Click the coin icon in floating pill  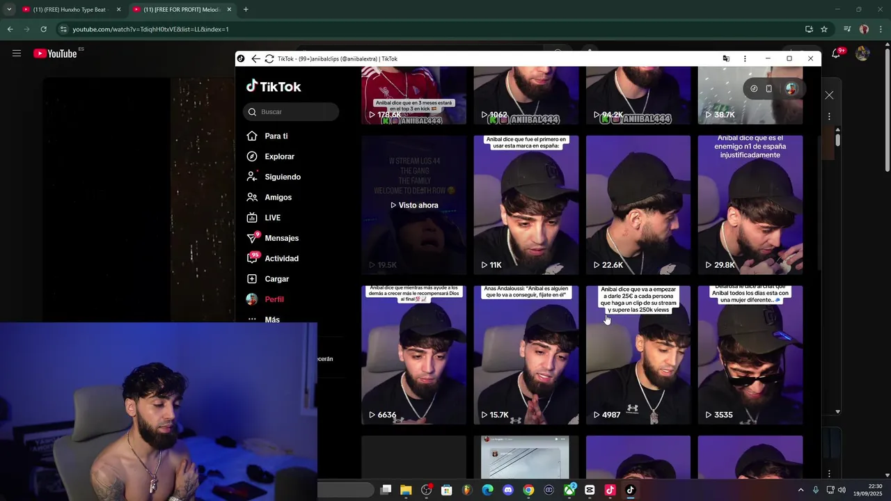754,88
